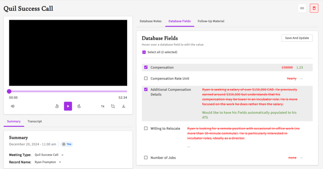Mute audio with the volume icon
323x169 pixels.
click(x=13, y=106)
